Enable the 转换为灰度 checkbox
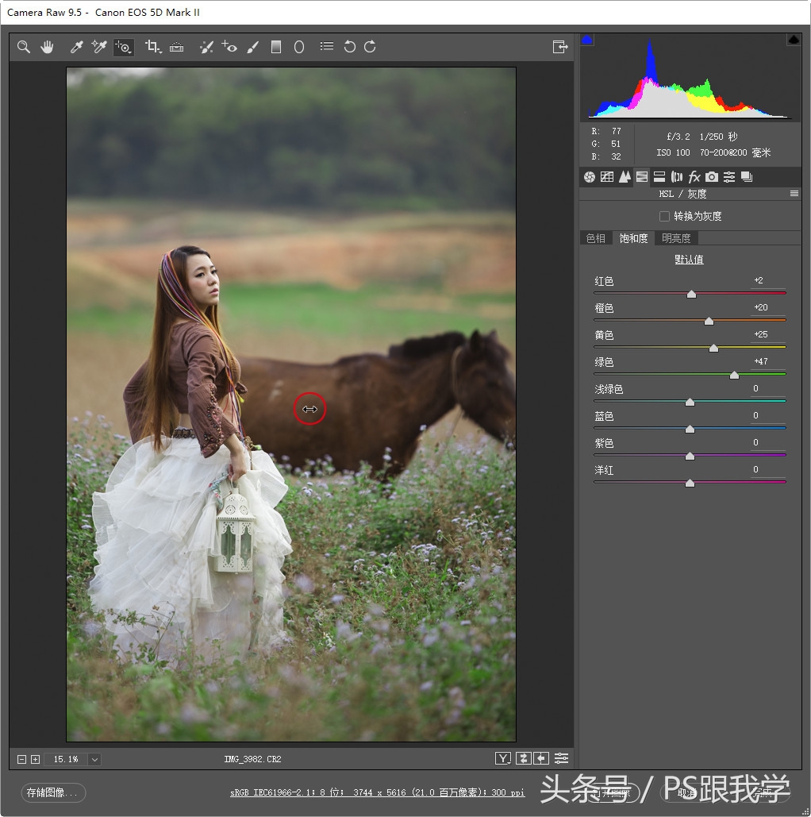This screenshot has height=817, width=811. (x=664, y=215)
